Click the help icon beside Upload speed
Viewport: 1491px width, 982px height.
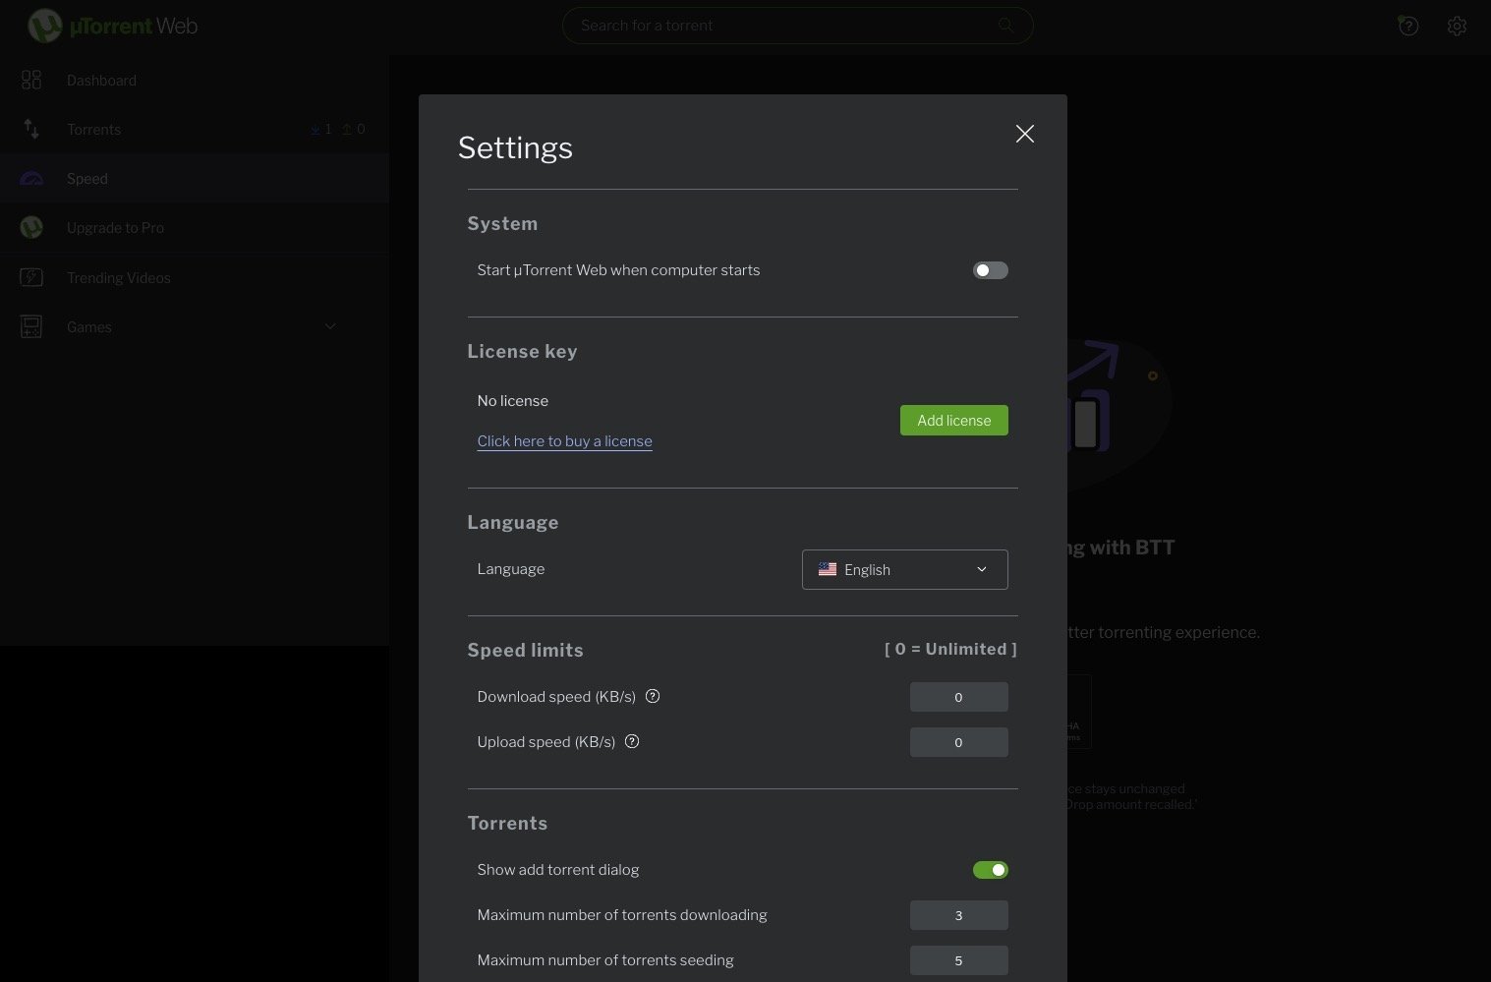pyautogui.click(x=632, y=741)
